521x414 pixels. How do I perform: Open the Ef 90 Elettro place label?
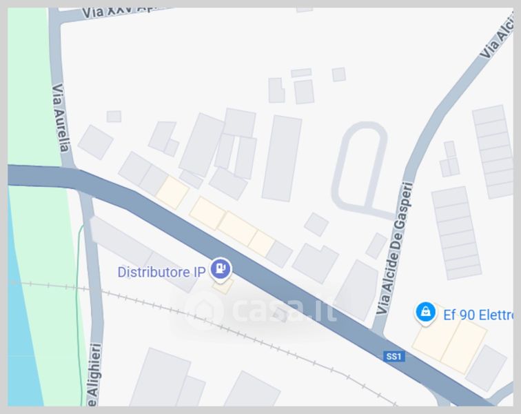pos(478,315)
